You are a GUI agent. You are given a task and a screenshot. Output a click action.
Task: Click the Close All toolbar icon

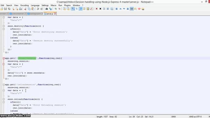click(x=17, y=9)
